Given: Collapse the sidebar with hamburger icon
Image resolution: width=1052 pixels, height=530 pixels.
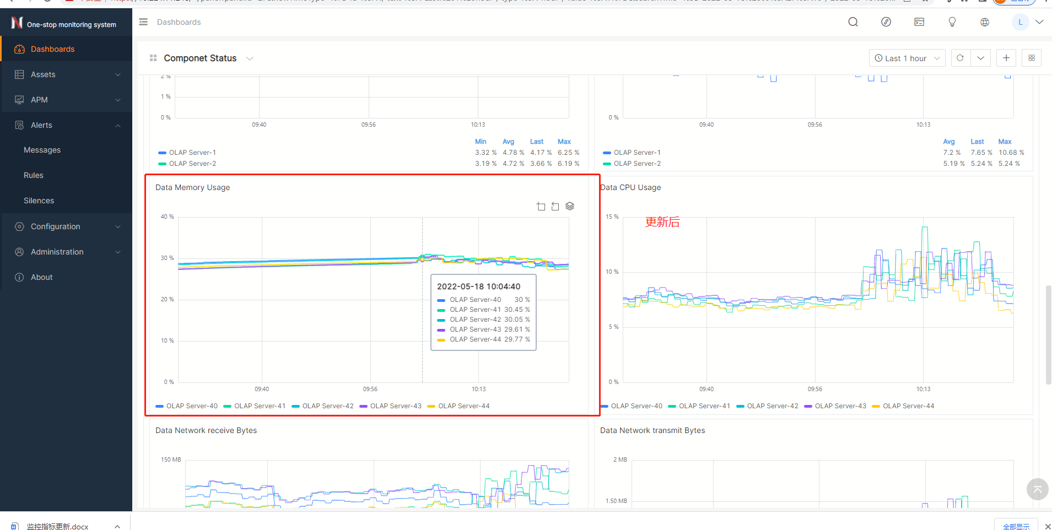Looking at the screenshot, I should [143, 22].
